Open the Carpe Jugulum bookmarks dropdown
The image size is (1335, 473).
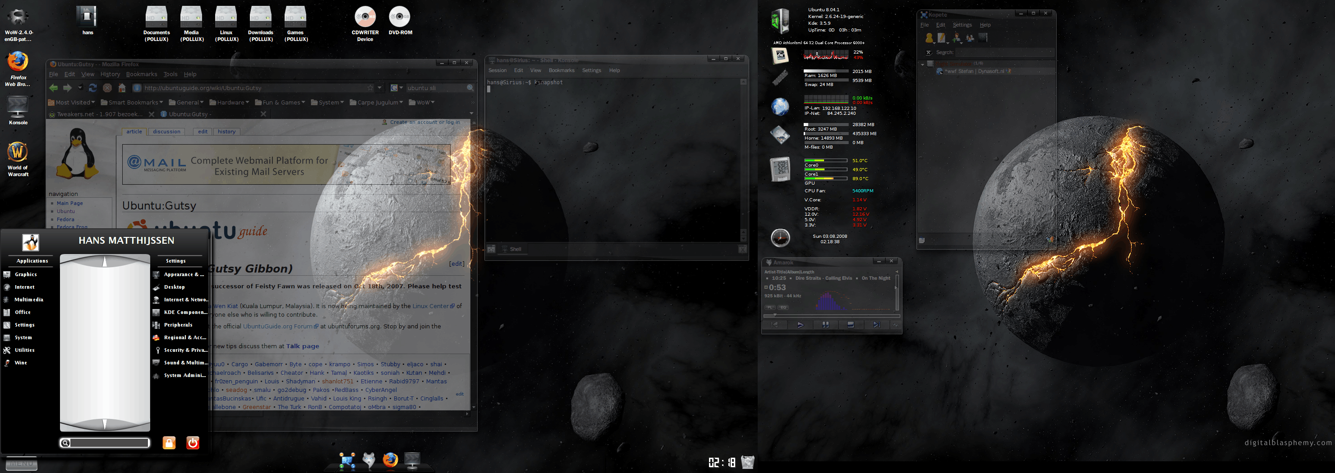pos(377,102)
